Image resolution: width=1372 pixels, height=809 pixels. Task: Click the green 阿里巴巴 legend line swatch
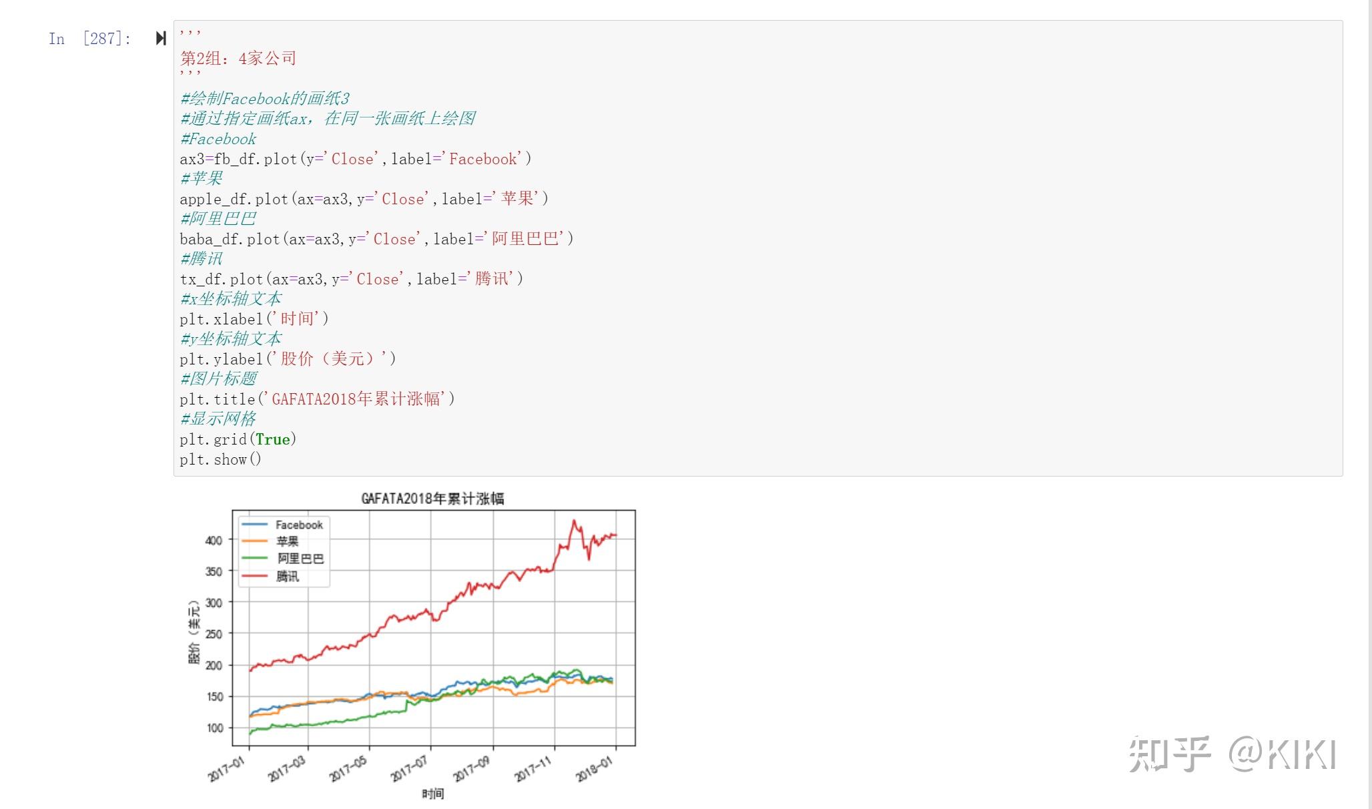[x=254, y=558]
